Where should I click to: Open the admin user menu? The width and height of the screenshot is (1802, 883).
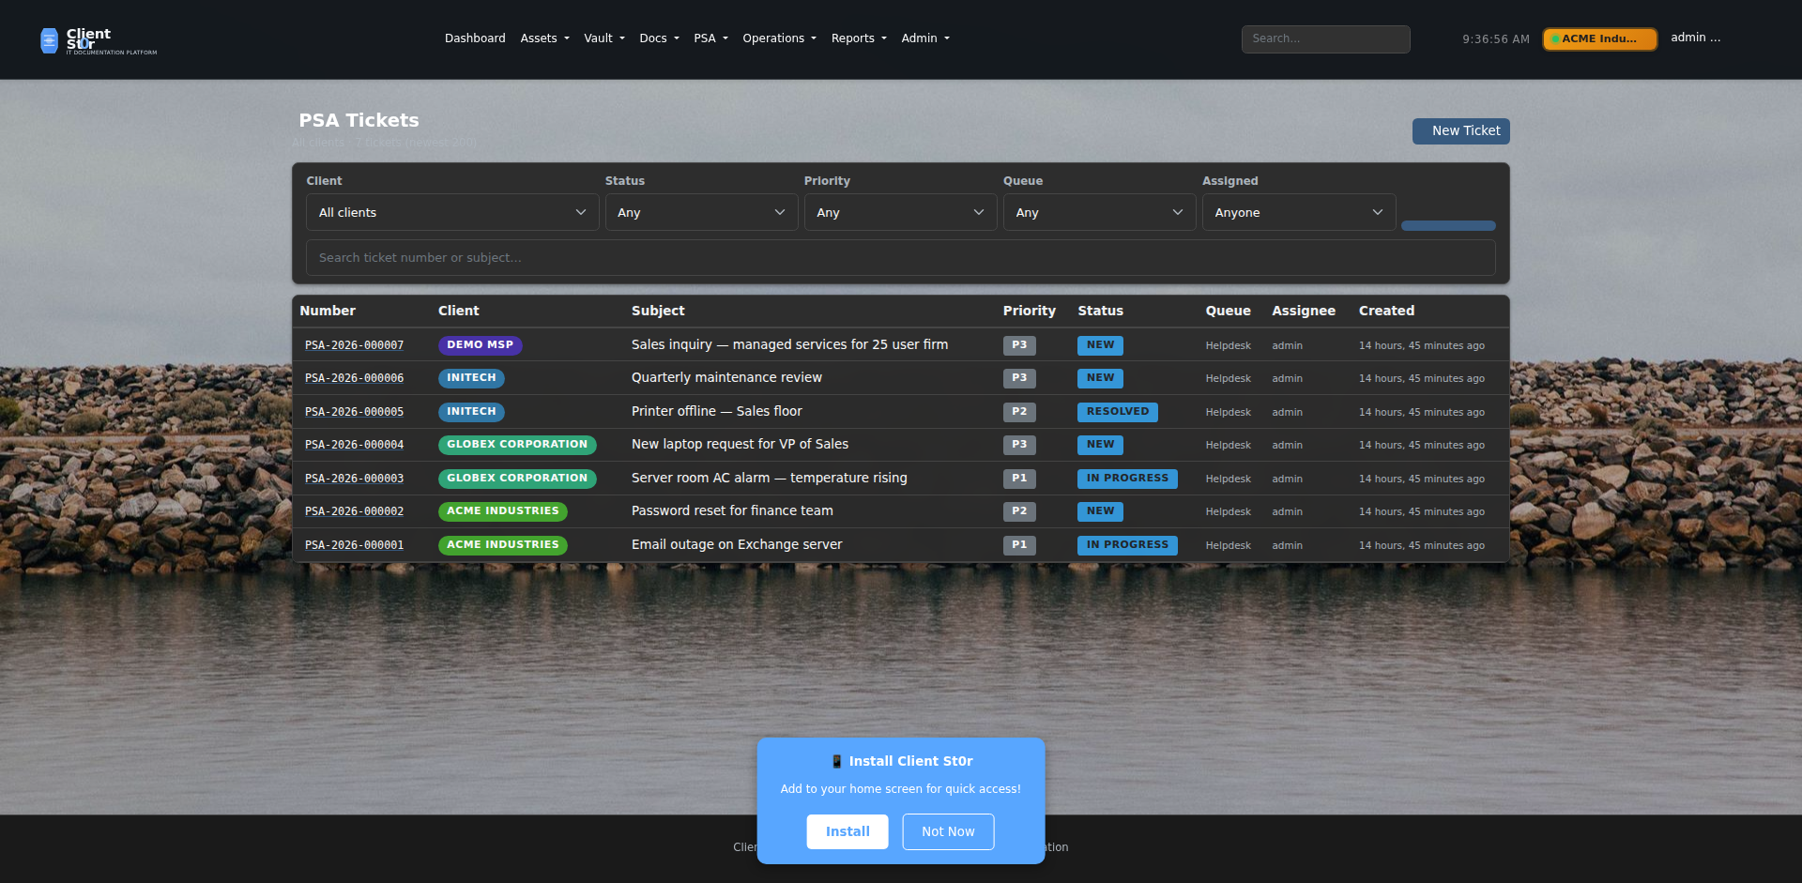click(1695, 38)
